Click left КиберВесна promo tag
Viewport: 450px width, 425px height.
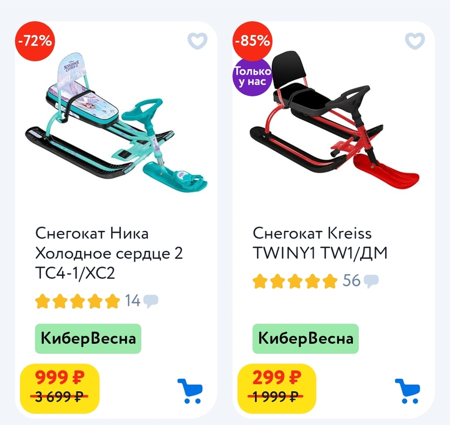pyautogui.click(x=88, y=338)
